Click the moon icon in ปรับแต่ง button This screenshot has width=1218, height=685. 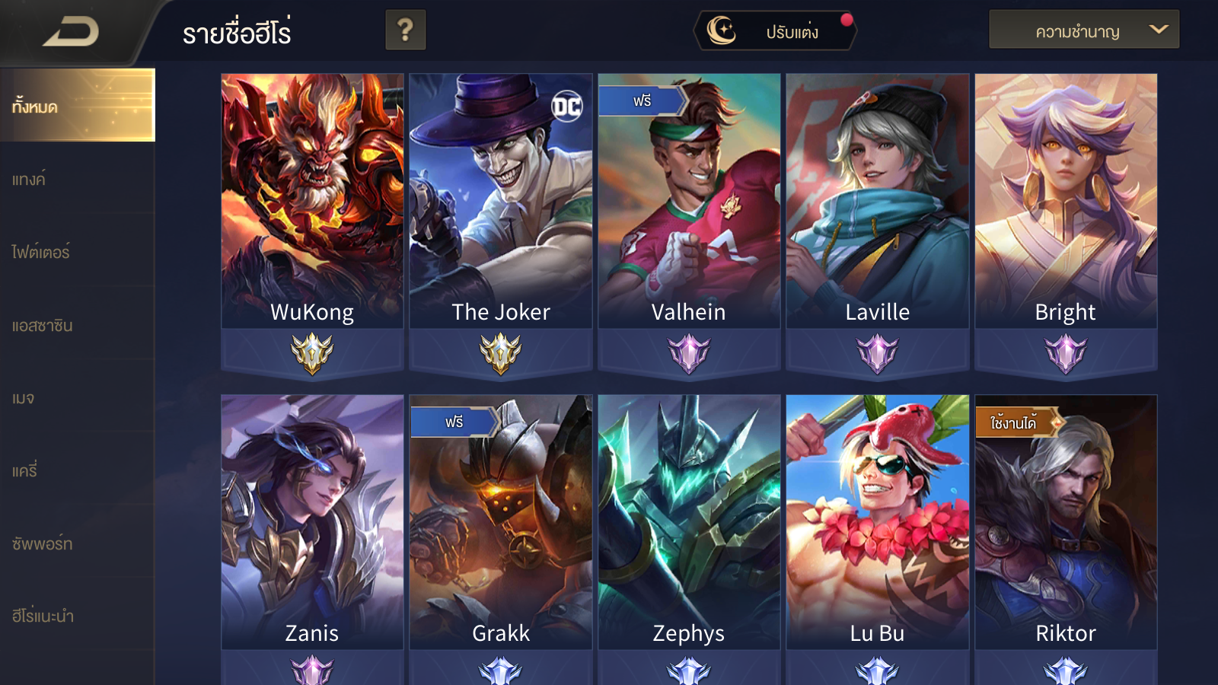click(722, 31)
